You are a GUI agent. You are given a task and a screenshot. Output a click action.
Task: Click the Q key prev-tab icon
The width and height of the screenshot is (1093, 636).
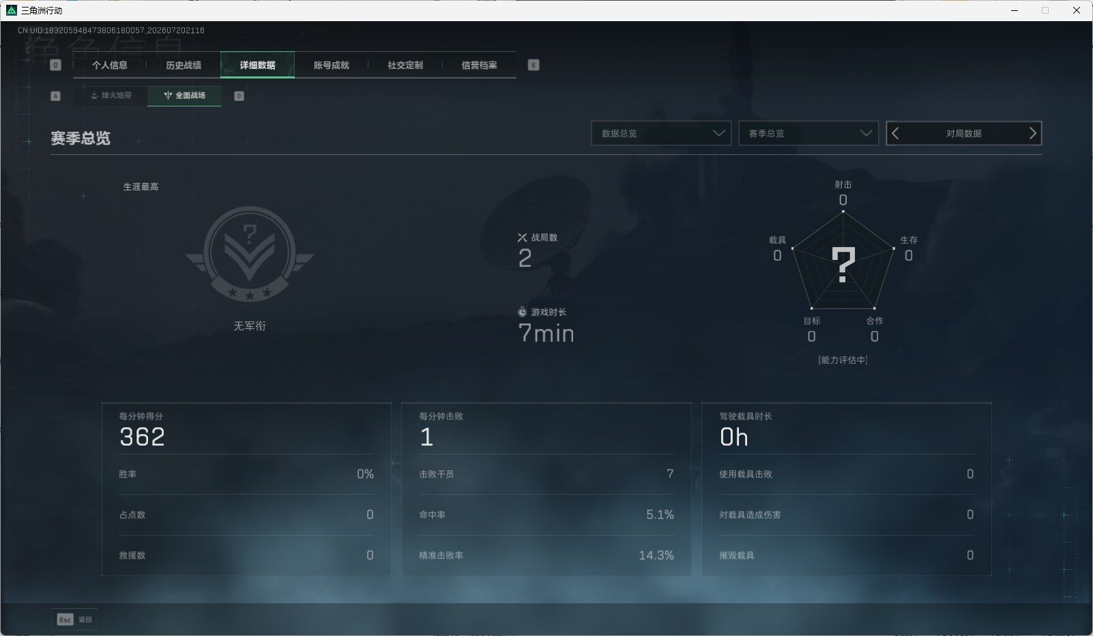tap(56, 65)
